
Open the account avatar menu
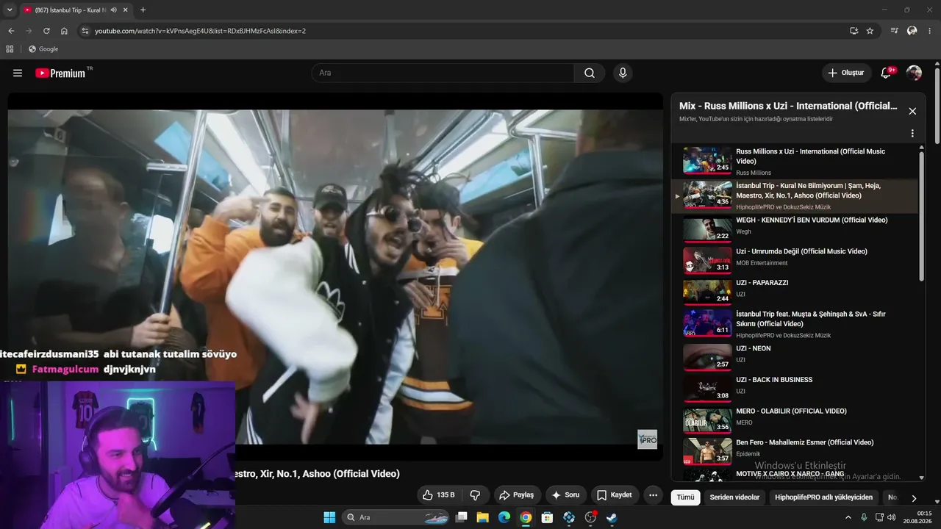(914, 73)
